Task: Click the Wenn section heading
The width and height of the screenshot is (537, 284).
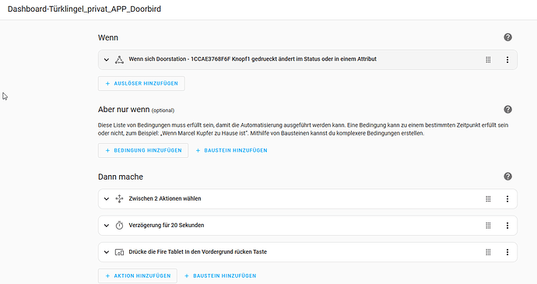Action: pos(108,37)
